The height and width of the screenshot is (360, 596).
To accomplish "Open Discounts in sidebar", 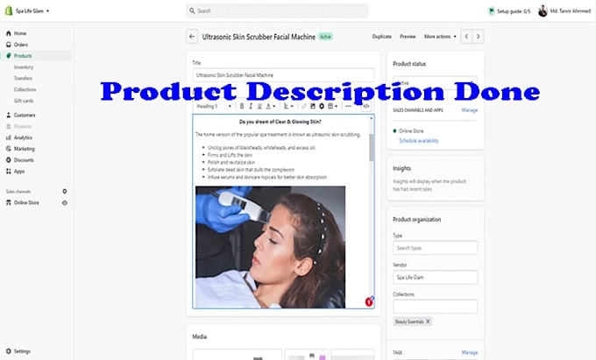I will coord(24,160).
